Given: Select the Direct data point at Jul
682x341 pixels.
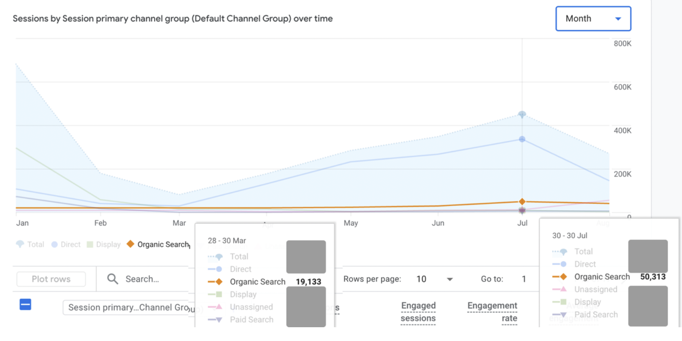Looking at the screenshot, I should tap(522, 139).
